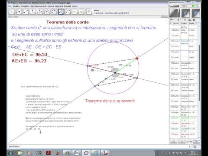This screenshot has width=208, height=156.
Task: Select the Reflect about line tool
Action: click(x=68, y=12)
